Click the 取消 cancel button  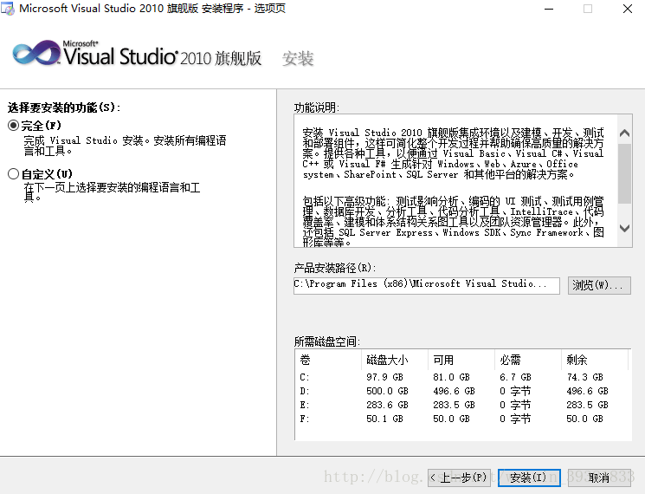[x=599, y=478]
